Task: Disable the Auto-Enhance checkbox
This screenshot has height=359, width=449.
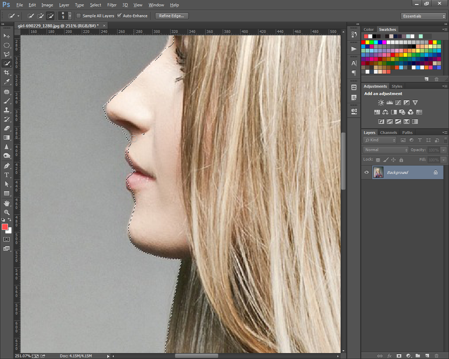Action: tap(119, 16)
